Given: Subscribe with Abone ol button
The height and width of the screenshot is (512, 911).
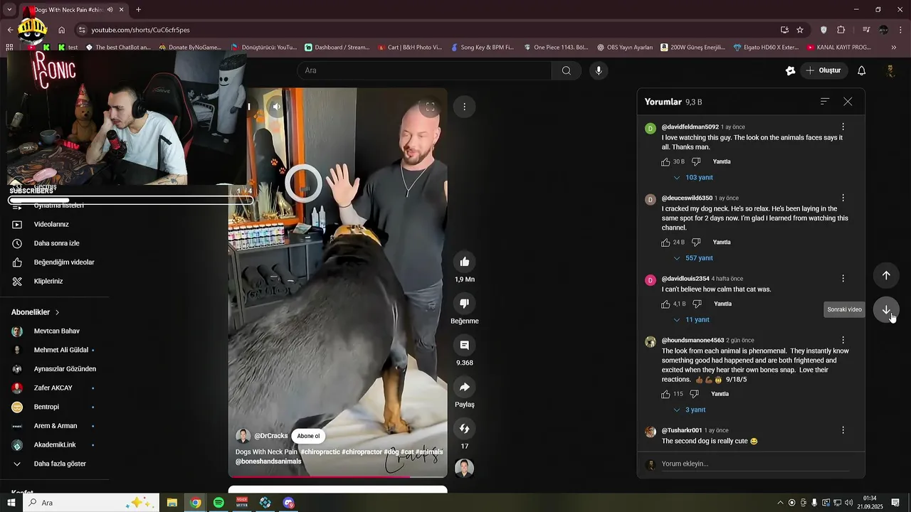Looking at the screenshot, I should 308,436.
